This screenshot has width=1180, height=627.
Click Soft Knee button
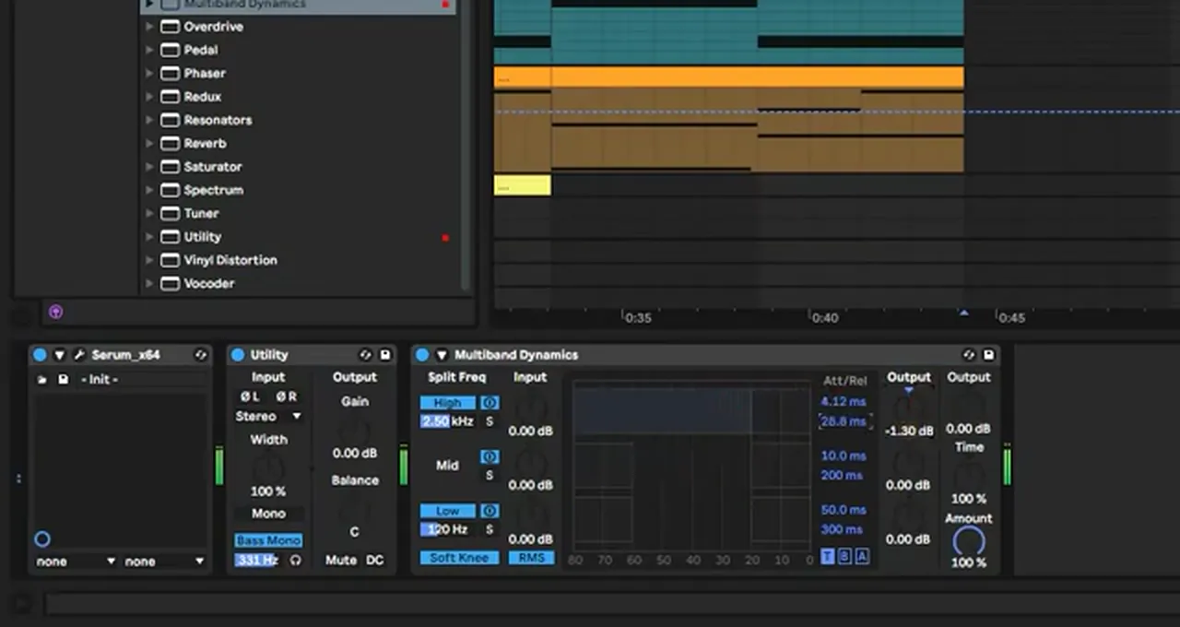pos(459,558)
